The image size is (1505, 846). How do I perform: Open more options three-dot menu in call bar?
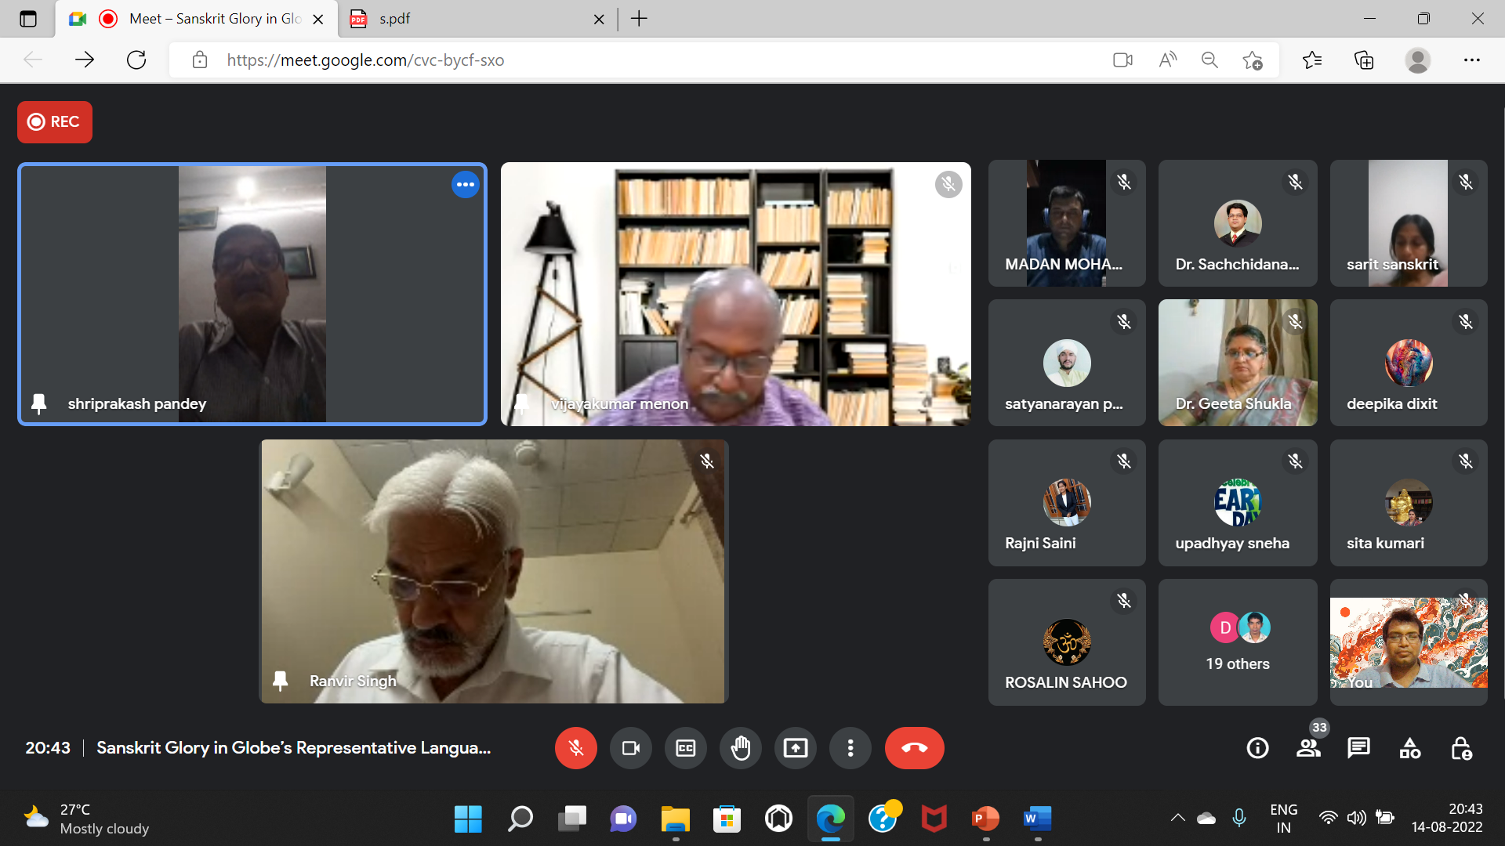pos(850,748)
